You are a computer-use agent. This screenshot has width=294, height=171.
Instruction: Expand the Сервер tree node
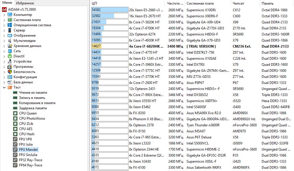(4, 30)
